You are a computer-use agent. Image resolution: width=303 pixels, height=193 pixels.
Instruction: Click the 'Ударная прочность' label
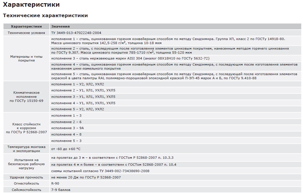[26, 177]
